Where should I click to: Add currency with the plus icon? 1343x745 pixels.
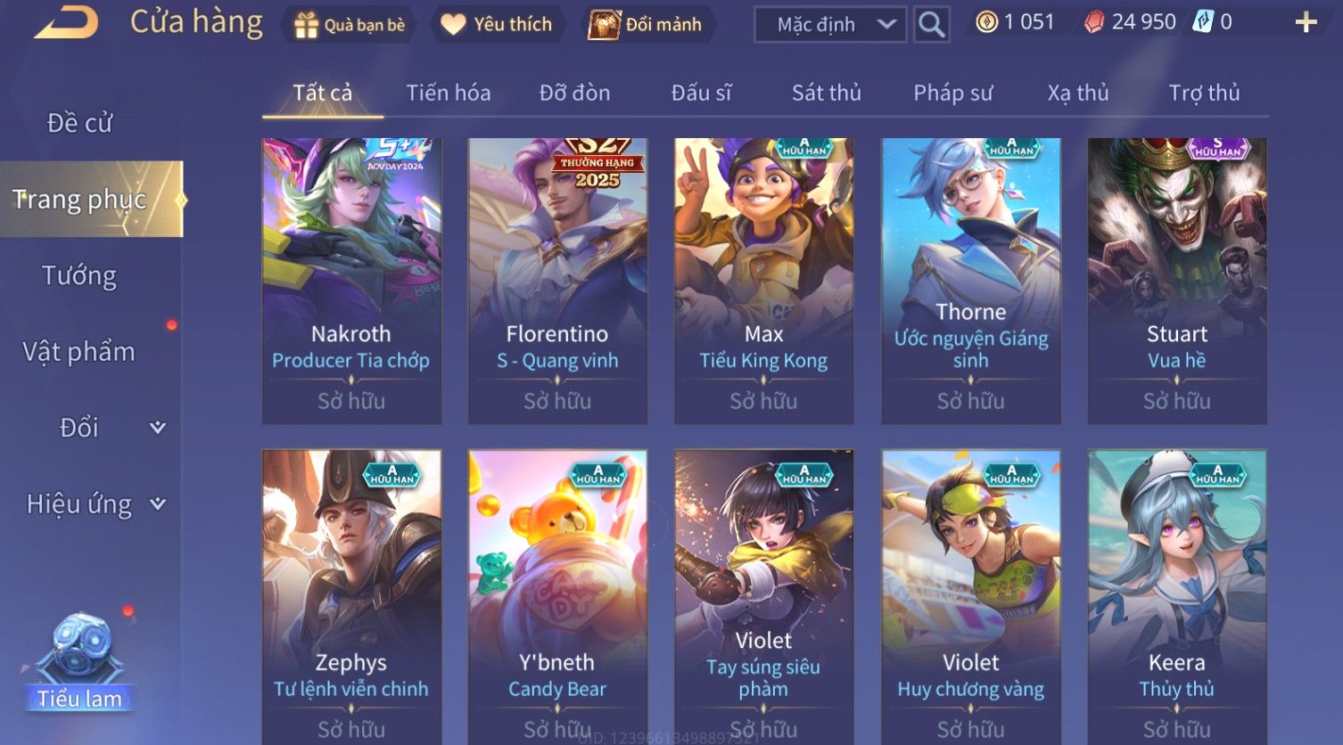click(1306, 22)
